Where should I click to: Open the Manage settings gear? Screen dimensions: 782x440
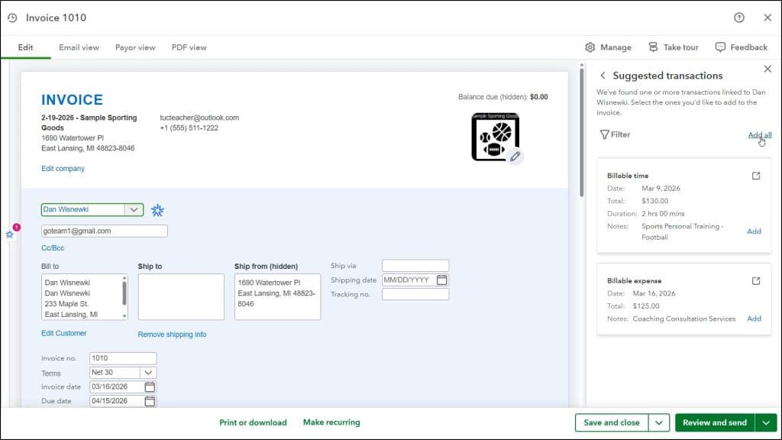point(590,47)
